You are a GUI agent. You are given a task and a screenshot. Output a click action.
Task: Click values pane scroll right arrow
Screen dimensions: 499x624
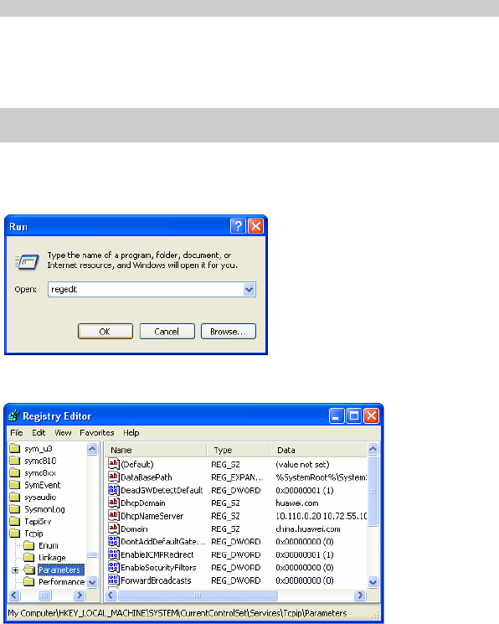(360, 596)
